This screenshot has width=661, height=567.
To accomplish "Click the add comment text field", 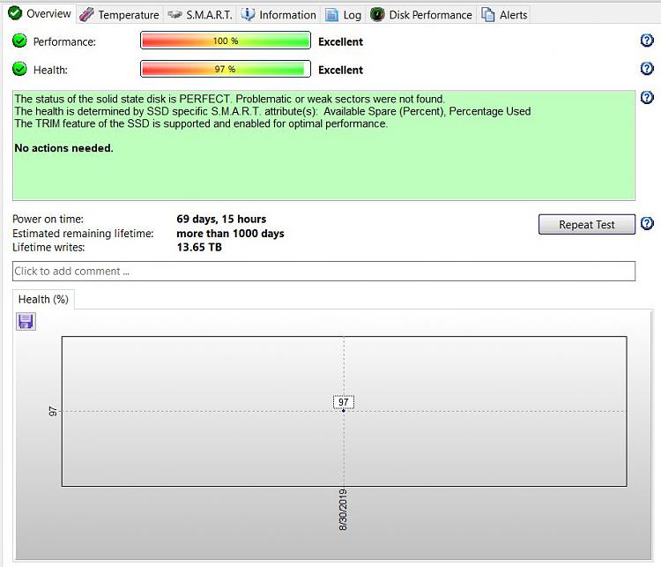I will click(323, 271).
